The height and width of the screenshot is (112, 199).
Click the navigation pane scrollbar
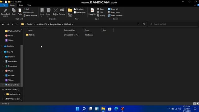[21, 66]
